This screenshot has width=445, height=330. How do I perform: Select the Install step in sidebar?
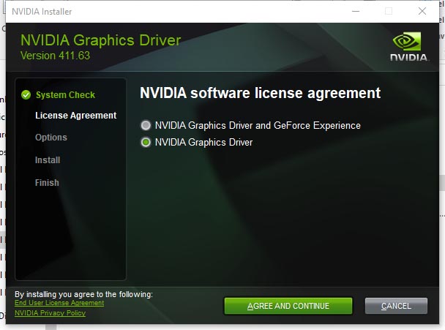click(48, 160)
